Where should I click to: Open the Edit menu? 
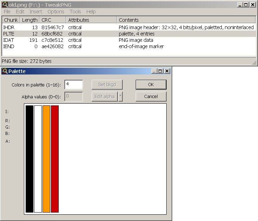pos(20,12)
